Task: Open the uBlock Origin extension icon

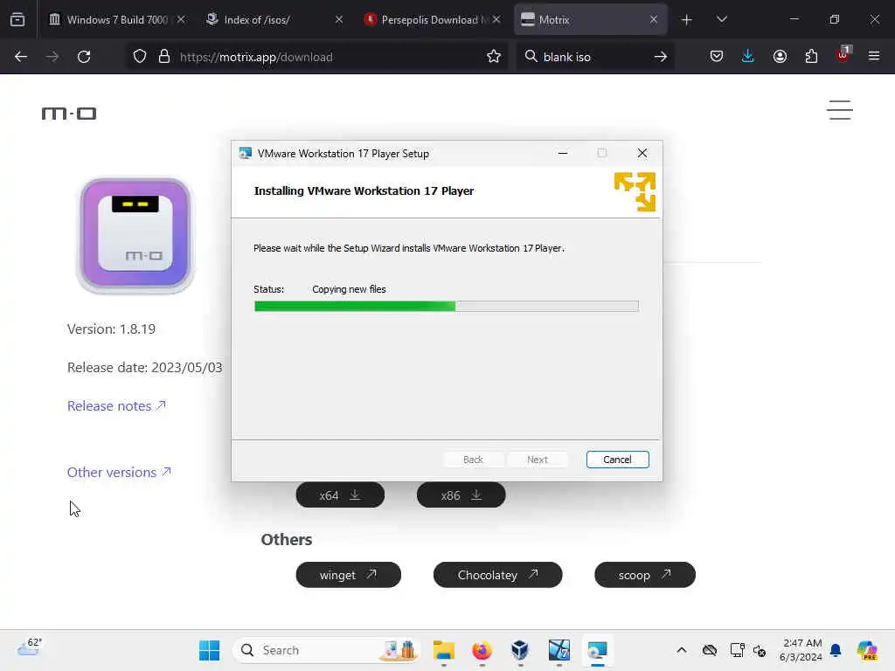Action: pyautogui.click(x=843, y=55)
